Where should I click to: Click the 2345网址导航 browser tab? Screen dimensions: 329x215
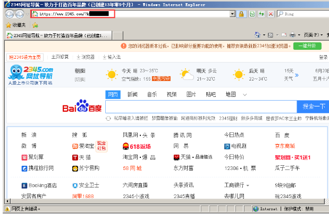58,35
